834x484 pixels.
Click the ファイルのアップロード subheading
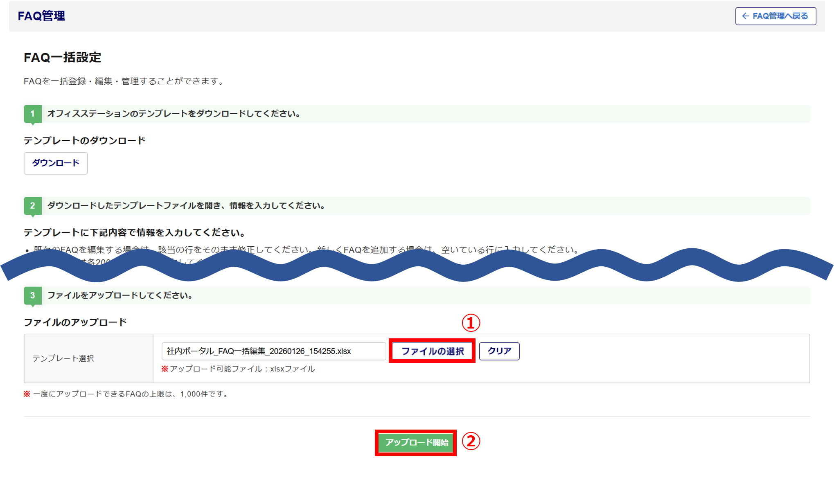[x=75, y=322]
